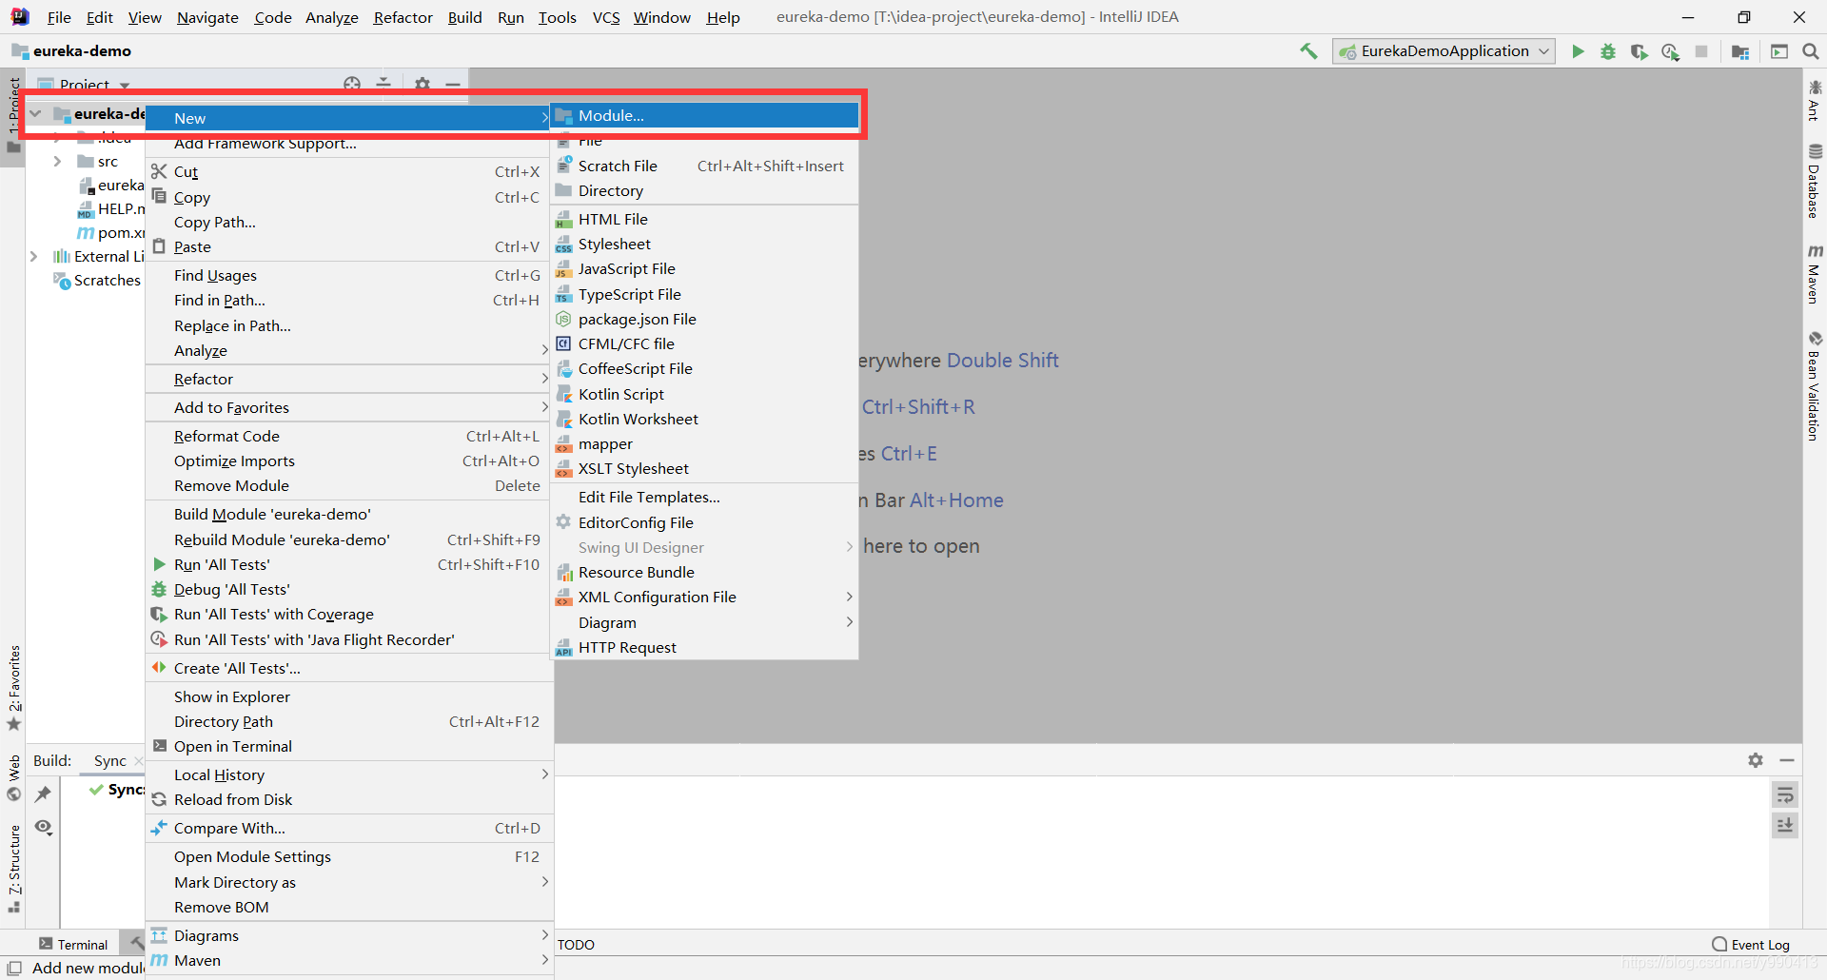Choose Kotlin Script in New submenu
This screenshot has height=980, width=1827.
(x=705, y=394)
